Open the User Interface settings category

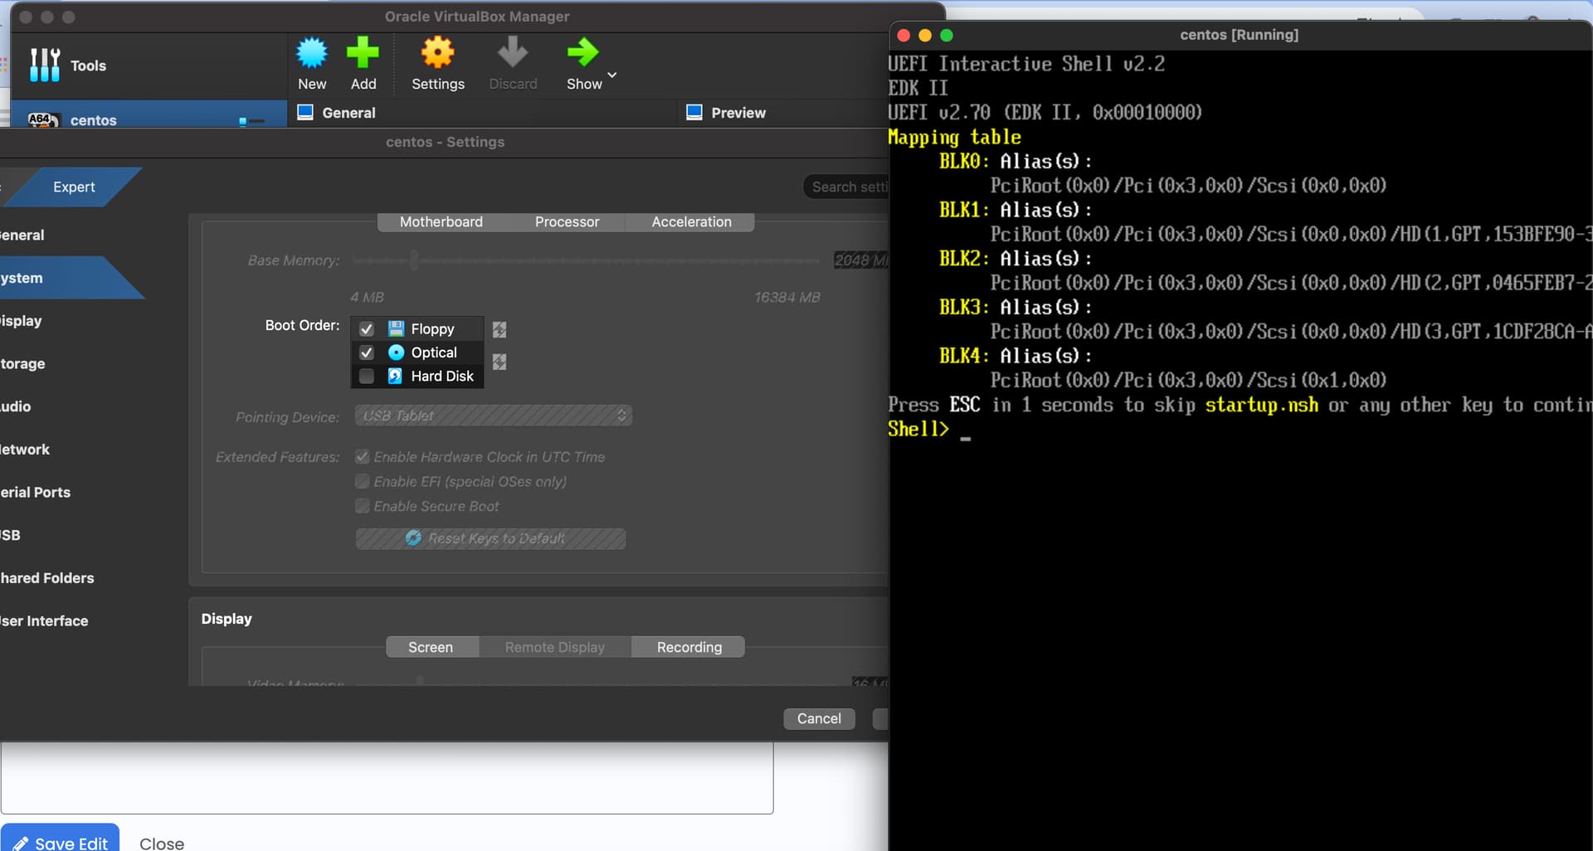coord(44,620)
